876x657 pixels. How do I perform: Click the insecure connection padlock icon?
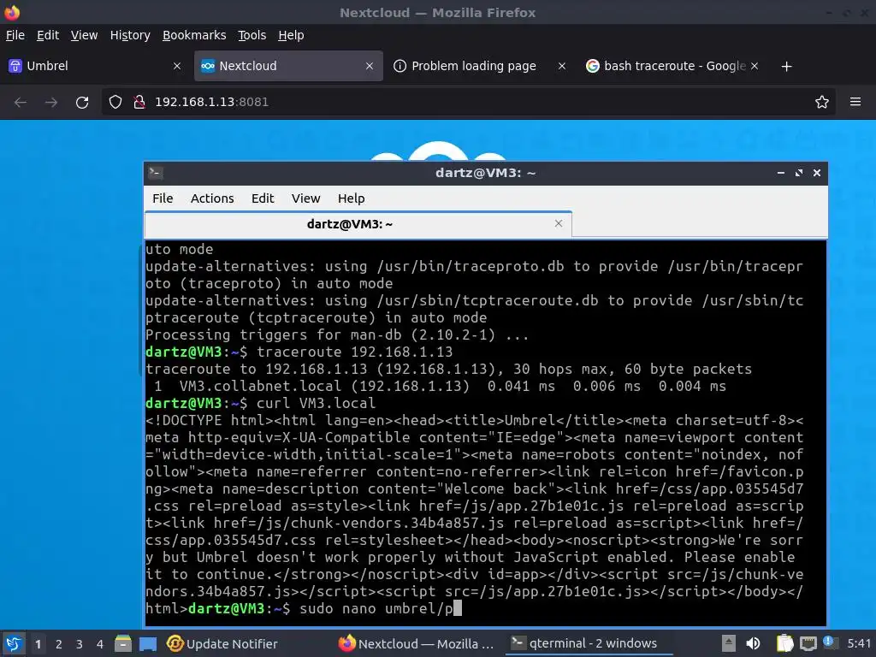tap(139, 103)
